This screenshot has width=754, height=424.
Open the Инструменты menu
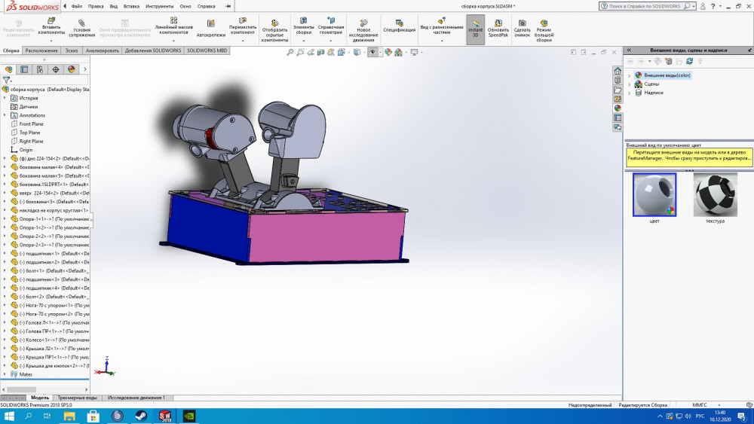159,6
